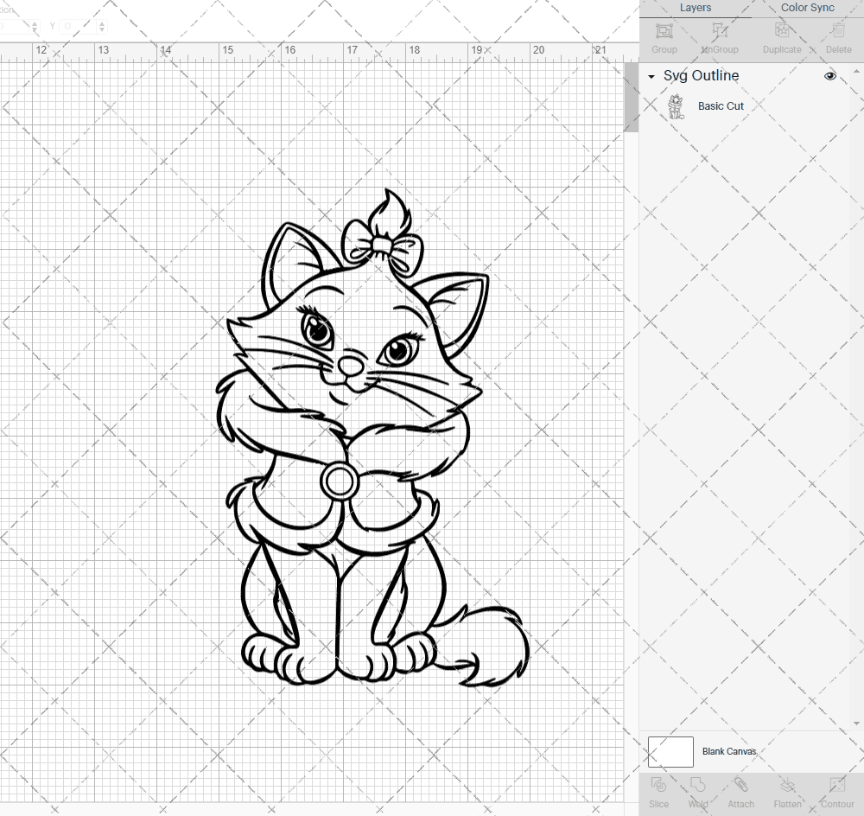This screenshot has width=864, height=816.
Task: Click the canvas vertical scrollbar thumb
Action: click(631, 97)
